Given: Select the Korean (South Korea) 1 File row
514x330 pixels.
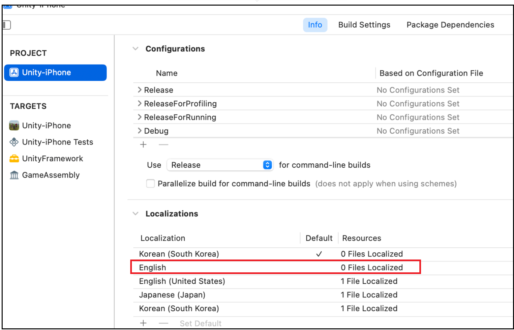Looking at the screenshot, I should 323,309.
